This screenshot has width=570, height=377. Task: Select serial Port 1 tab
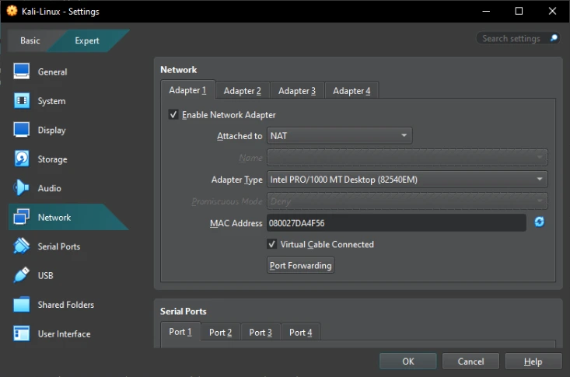[180, 332]
